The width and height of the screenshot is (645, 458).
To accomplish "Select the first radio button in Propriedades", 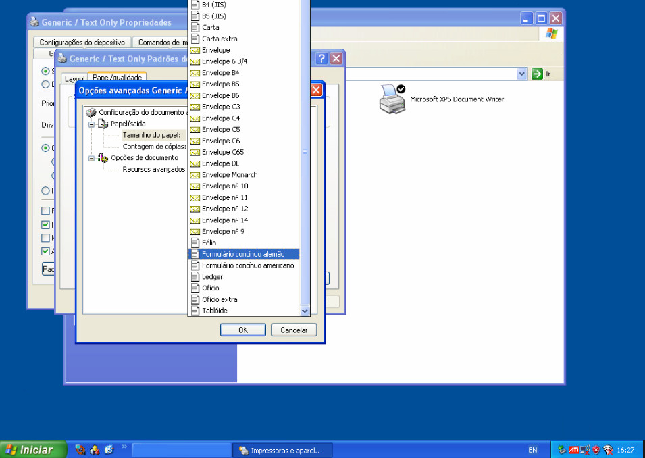I will [46, 70].
